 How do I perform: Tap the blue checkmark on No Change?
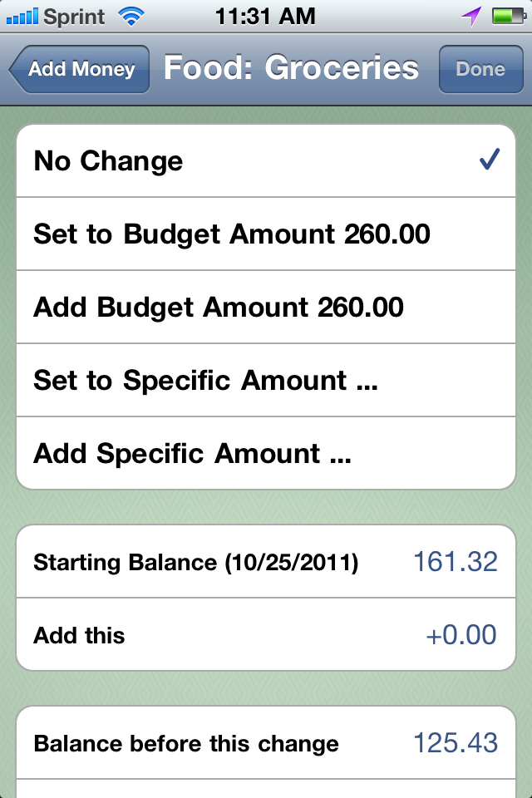[x=490, y=160]
